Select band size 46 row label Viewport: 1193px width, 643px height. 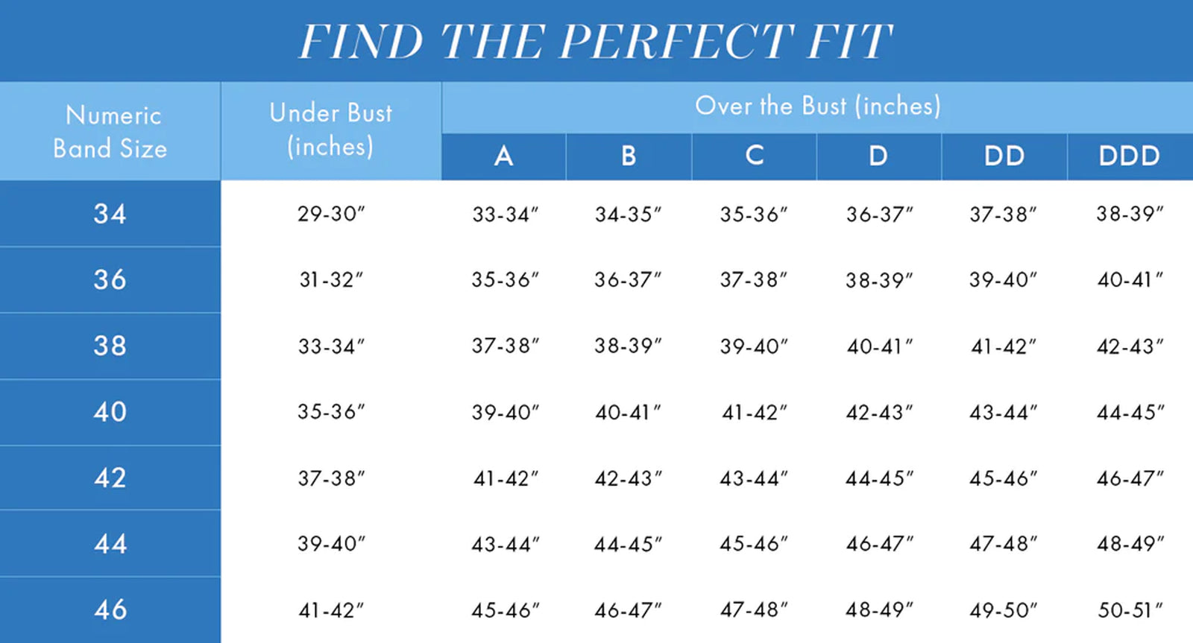[x=110, y=609]
